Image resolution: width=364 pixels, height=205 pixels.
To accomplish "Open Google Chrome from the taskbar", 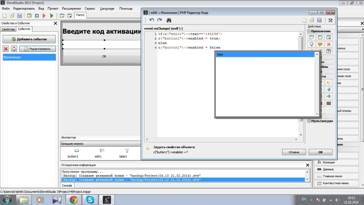I will click(74, 200).
